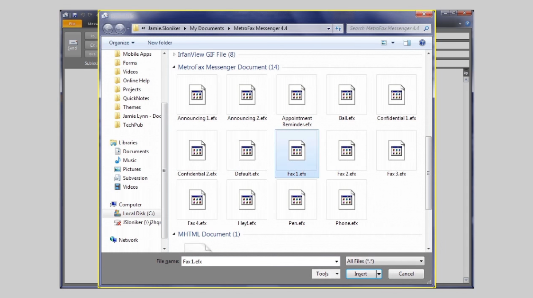Screen dimensions: 533x298
Task: Click the file list vertical scrollbar
Action: (428, 173)
